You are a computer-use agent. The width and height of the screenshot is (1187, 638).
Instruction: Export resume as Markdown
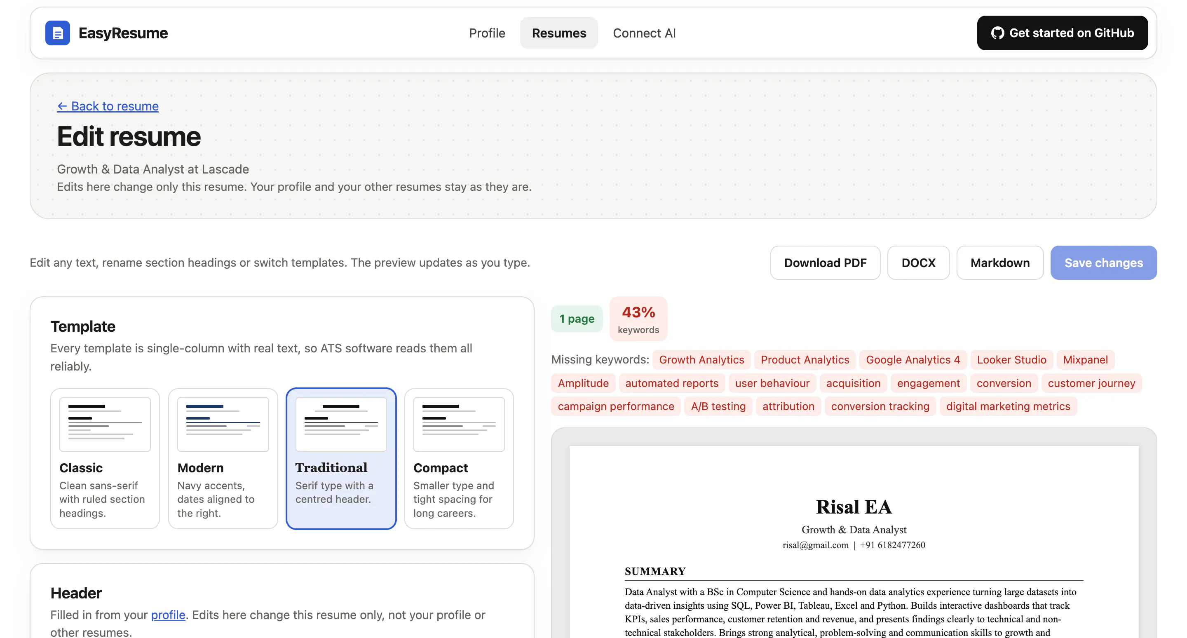coord(999,263)
